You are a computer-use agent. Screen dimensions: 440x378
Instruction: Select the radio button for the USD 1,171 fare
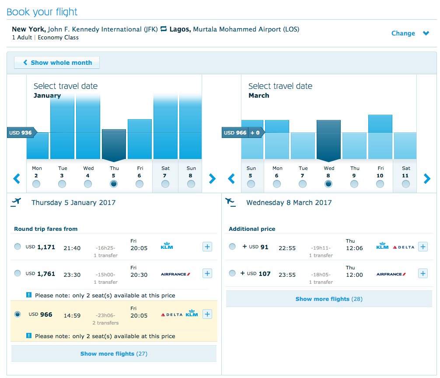(x=17, y=247)
